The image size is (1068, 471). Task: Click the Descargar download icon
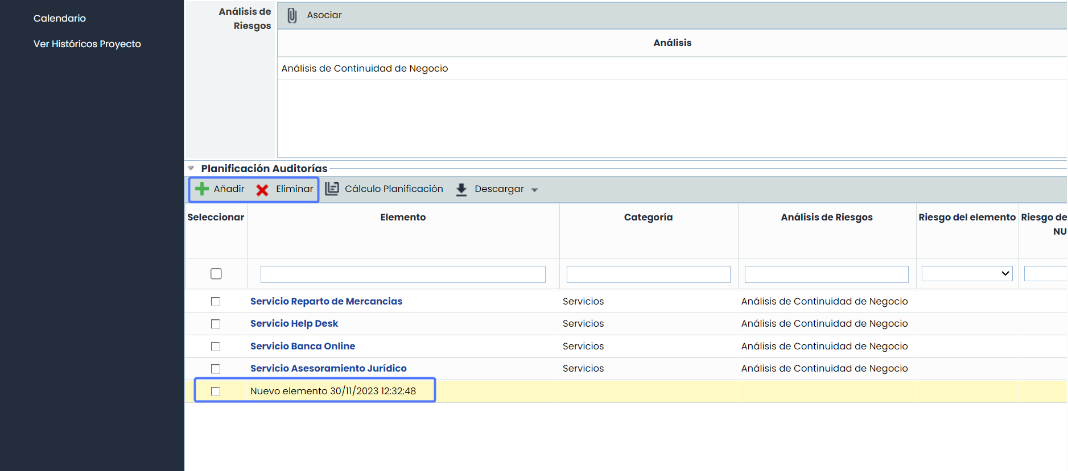pos(461,189)
